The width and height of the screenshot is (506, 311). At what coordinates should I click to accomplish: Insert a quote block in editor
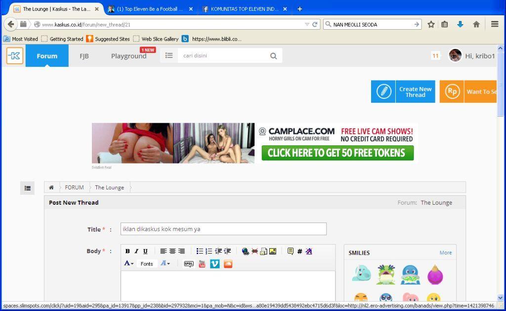[291, 251]
